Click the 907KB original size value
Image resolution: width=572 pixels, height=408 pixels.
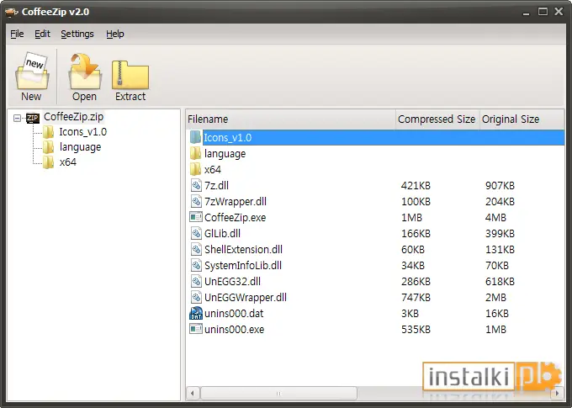coord(500,186)
